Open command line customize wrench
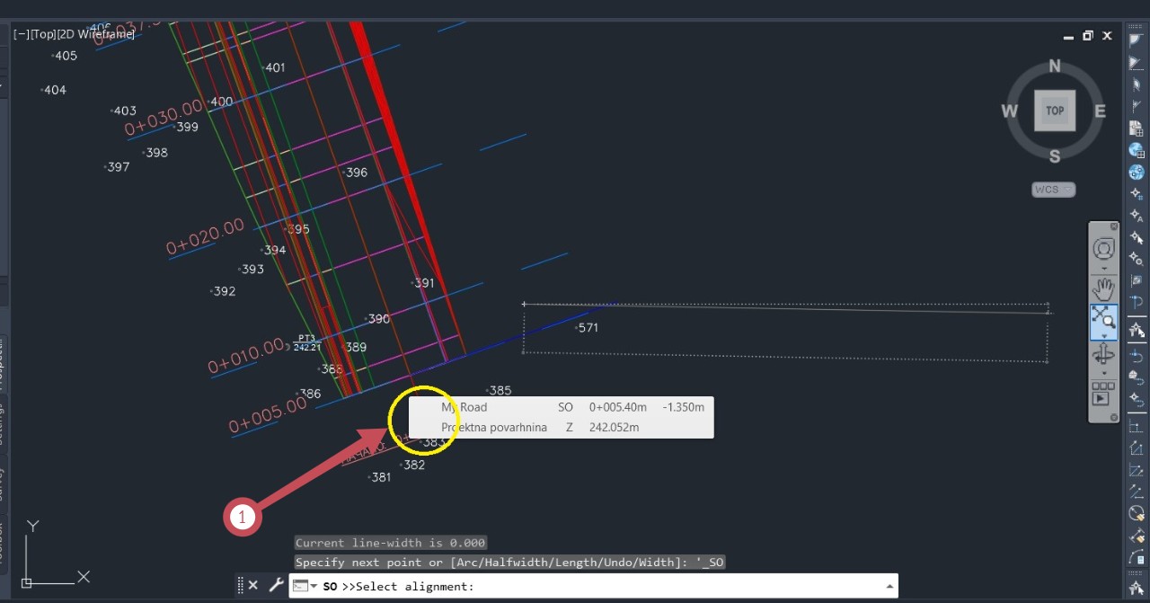 coord(276,585)
